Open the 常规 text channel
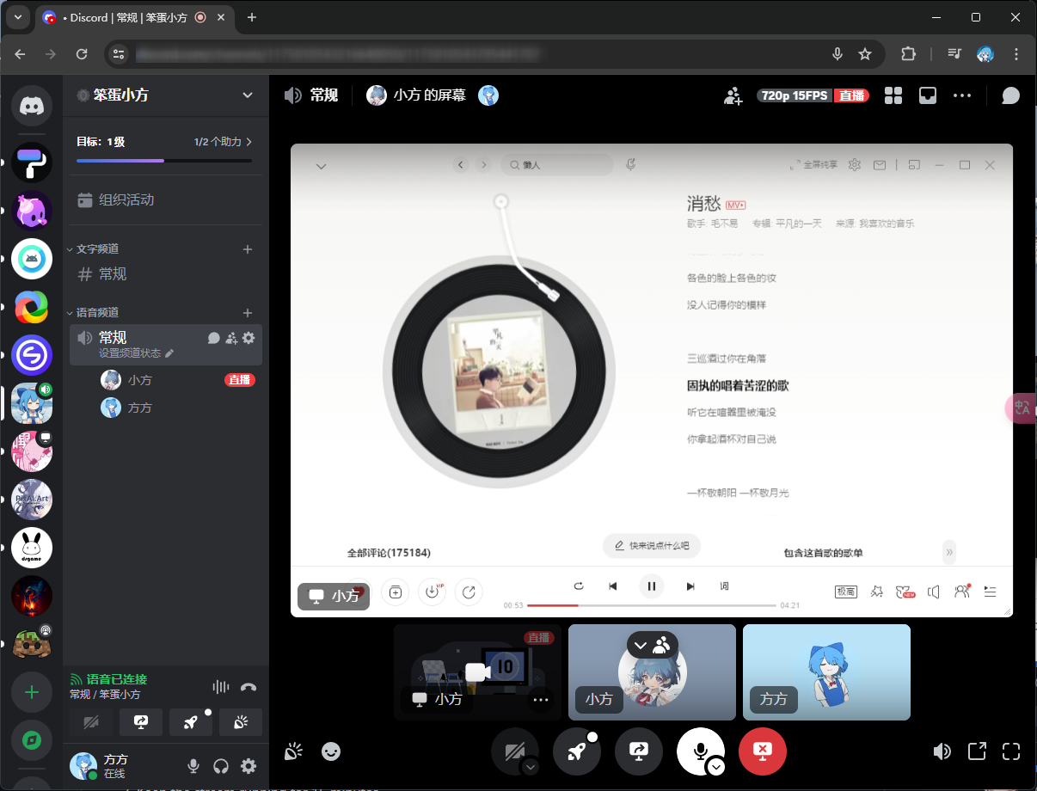This screenshot has width=1037, height=791. click(112, 274)
